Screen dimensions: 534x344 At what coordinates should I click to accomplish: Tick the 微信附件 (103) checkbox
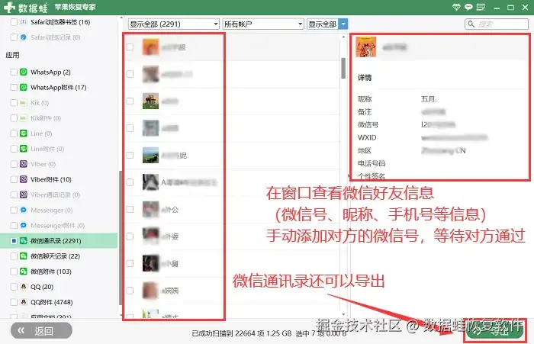point(14,271)
